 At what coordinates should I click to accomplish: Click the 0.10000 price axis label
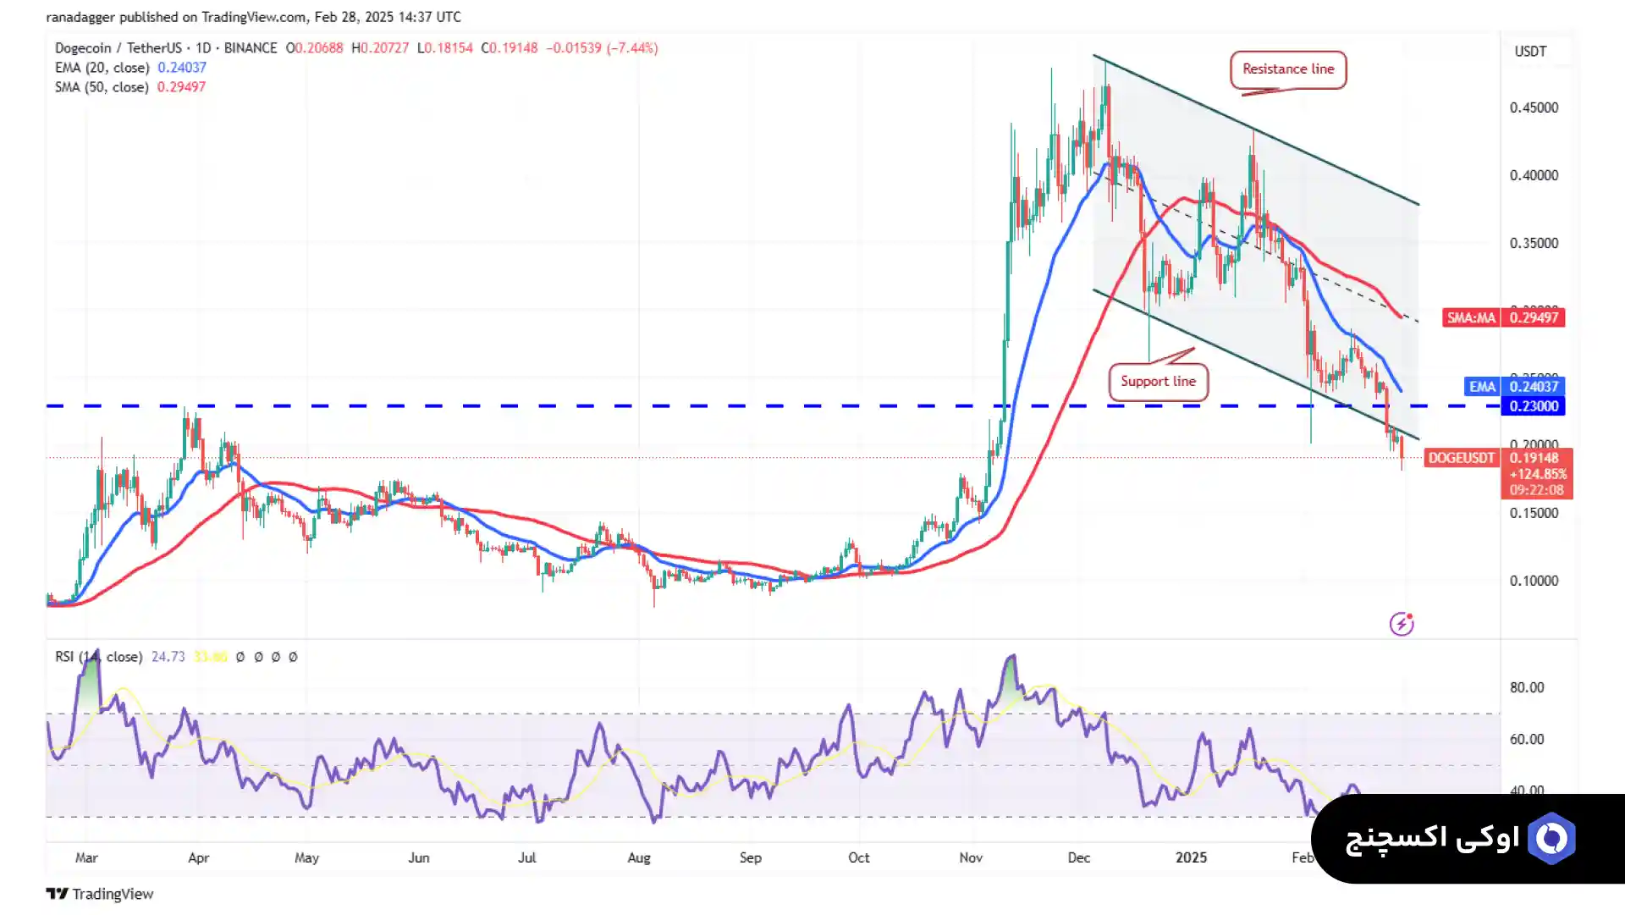click(x=1534, y=581)
